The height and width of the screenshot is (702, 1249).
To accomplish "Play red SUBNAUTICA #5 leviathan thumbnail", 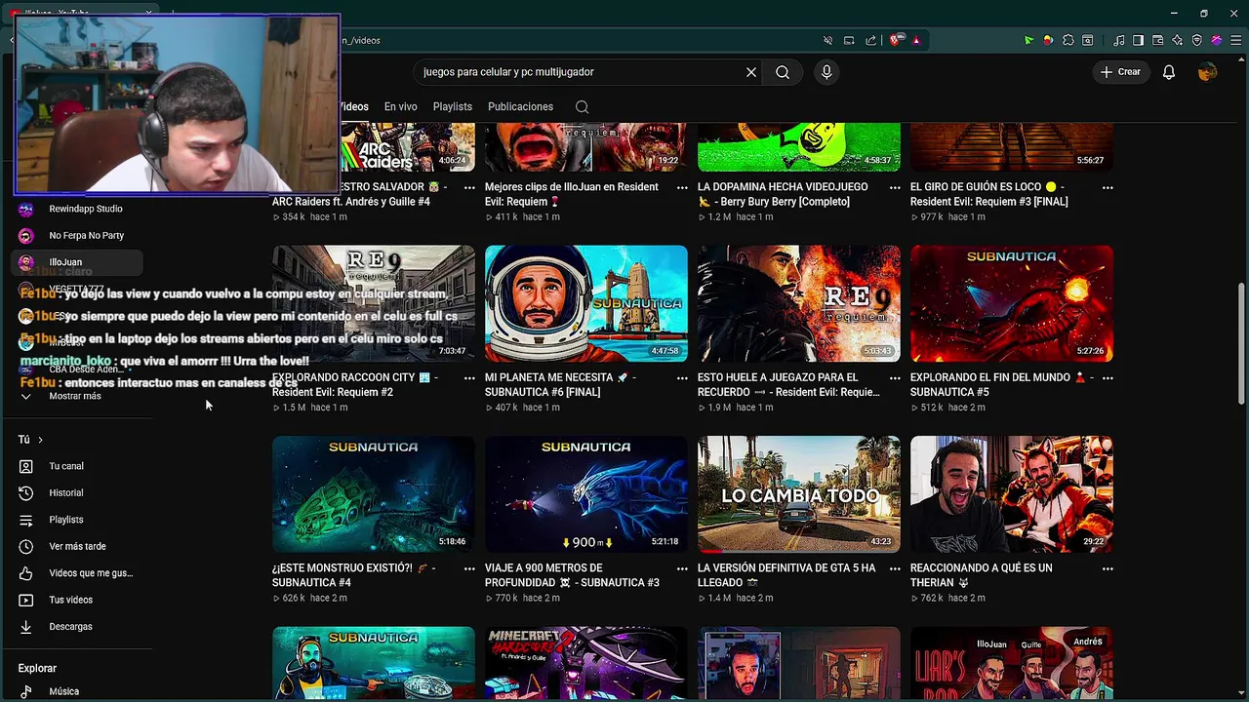I will [1012, 303].
